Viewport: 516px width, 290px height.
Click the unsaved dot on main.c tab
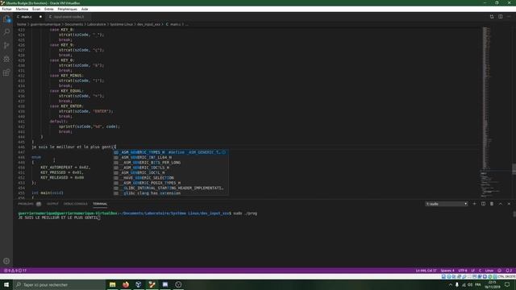[40, 17]
